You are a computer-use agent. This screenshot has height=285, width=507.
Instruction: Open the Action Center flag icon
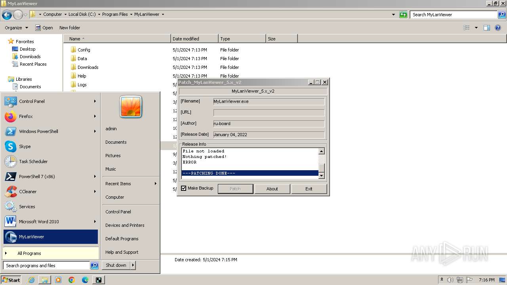coord(469,280)
